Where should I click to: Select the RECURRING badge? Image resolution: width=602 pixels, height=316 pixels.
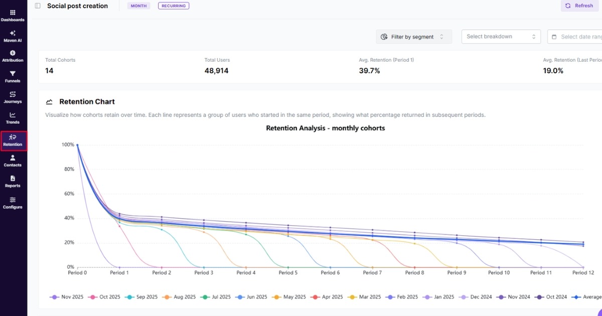click(174, 6)
